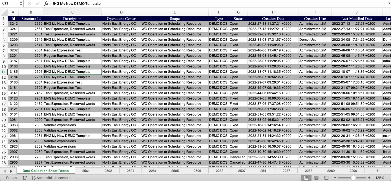Open the 2281 sheet tab

153,171
